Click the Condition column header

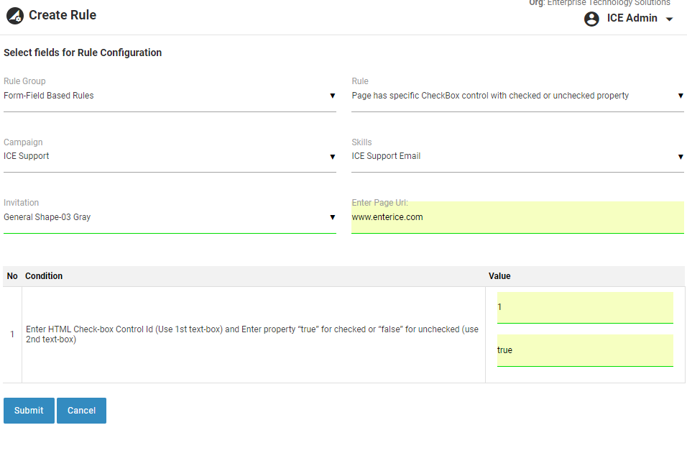[44, 276]
